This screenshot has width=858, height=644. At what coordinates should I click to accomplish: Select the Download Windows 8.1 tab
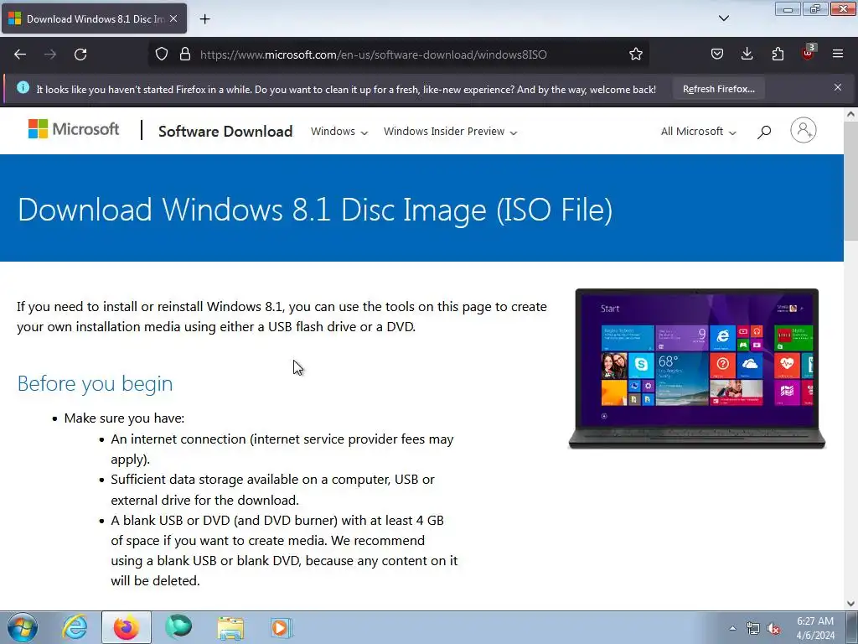[x=94, y=19]
